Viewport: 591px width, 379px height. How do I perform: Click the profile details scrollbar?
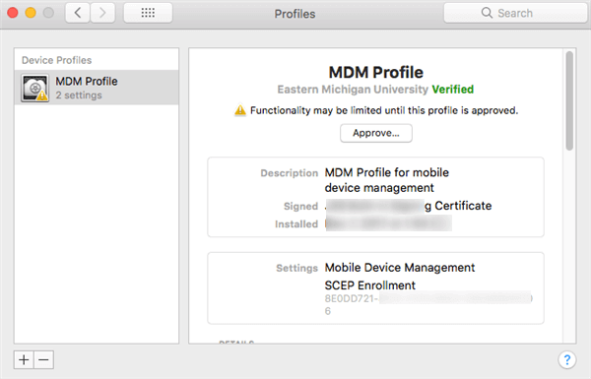[x=569, y=101]
